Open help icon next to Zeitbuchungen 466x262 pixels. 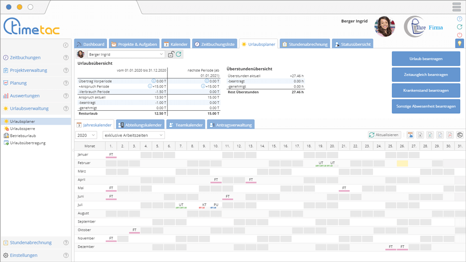(66, 58)
